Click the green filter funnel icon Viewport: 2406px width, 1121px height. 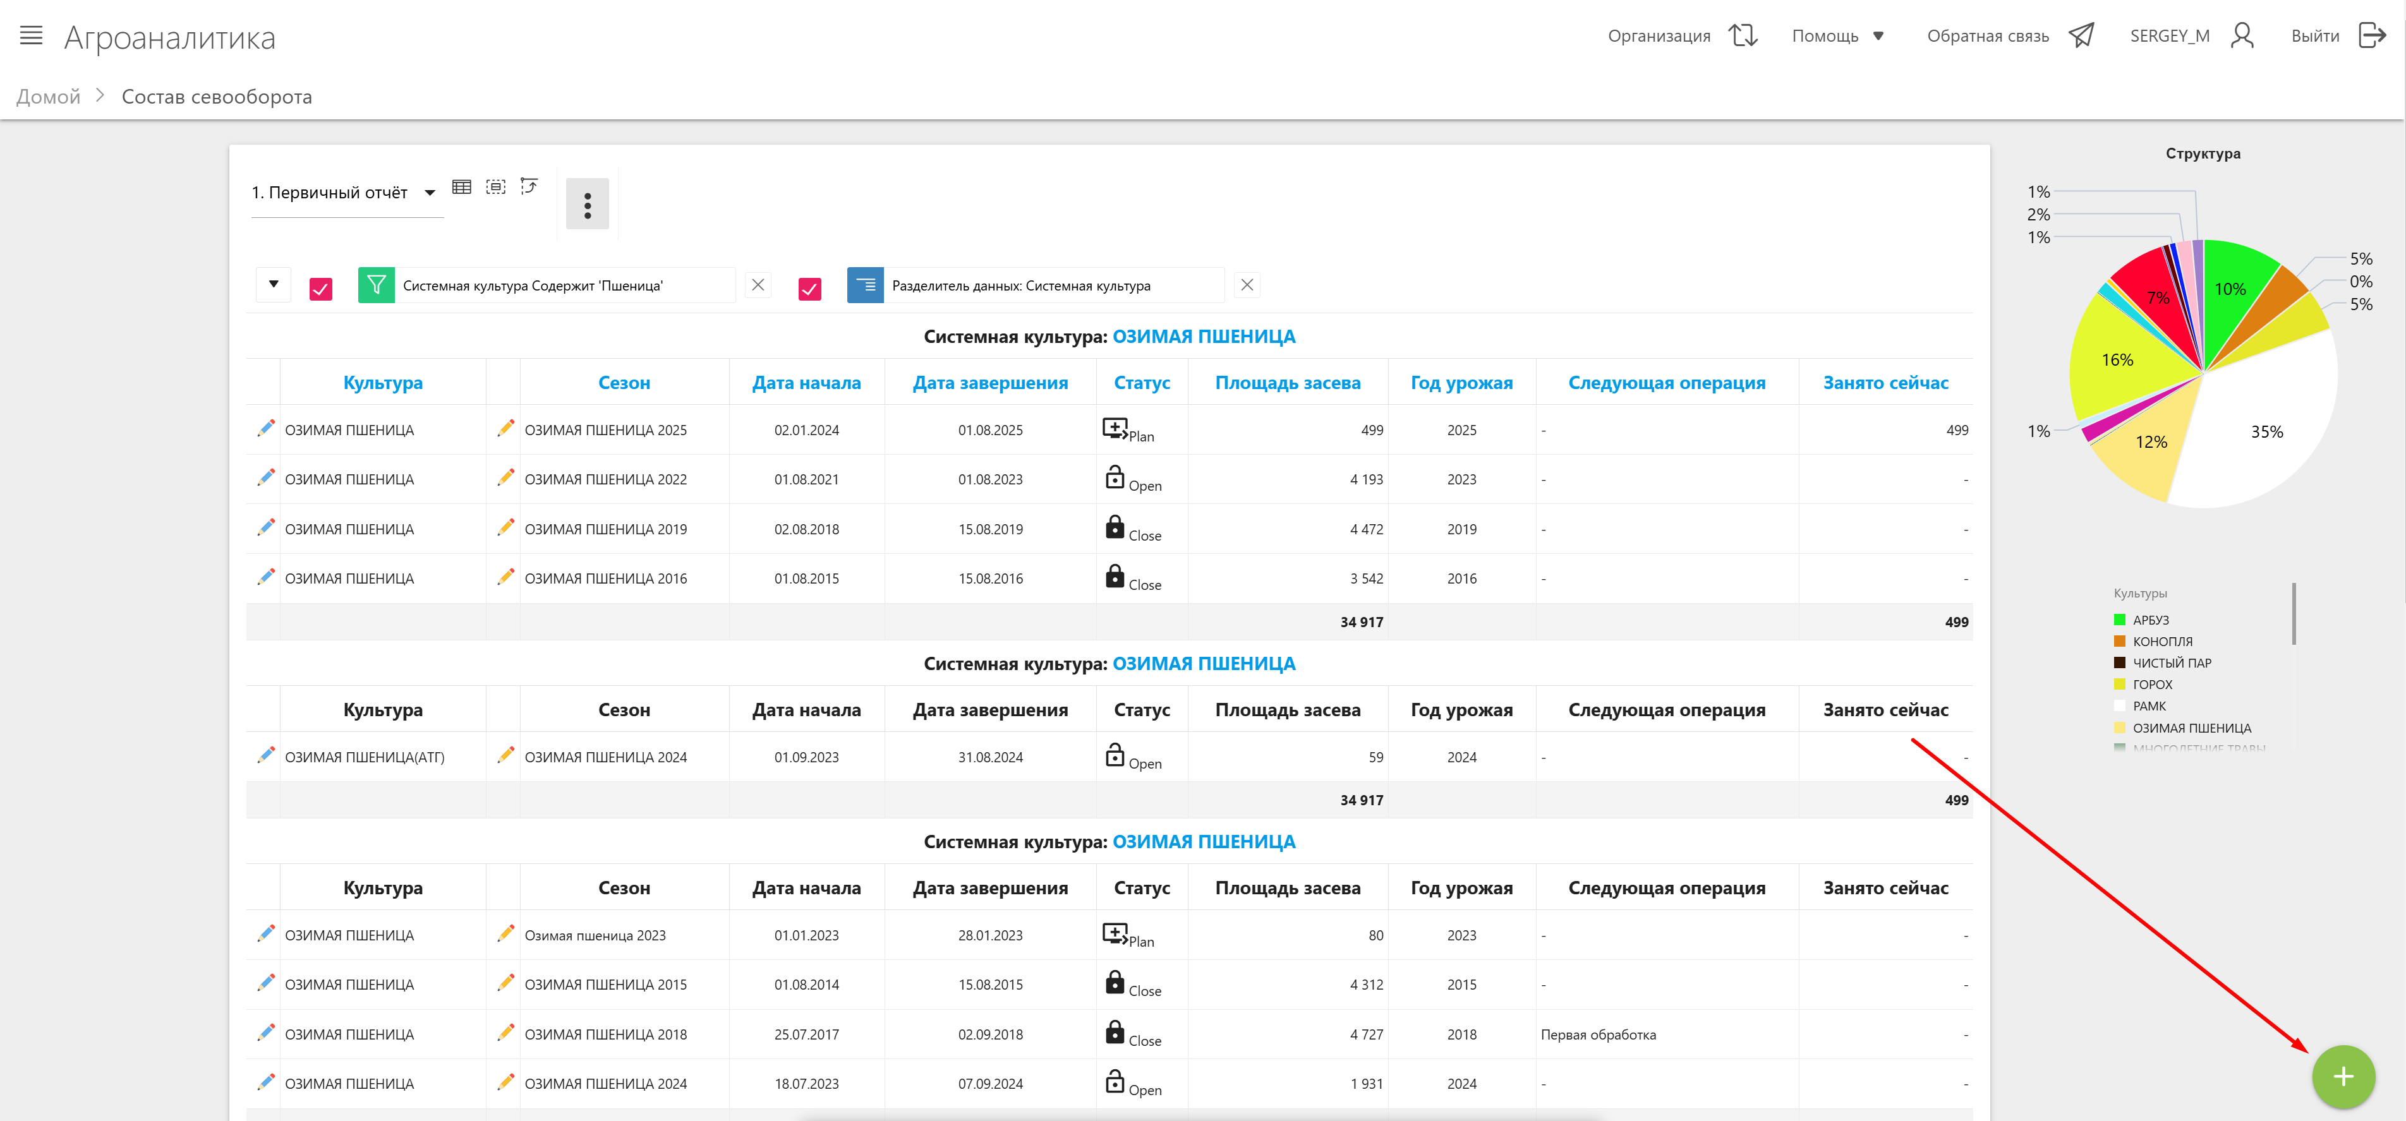[377, 285]
